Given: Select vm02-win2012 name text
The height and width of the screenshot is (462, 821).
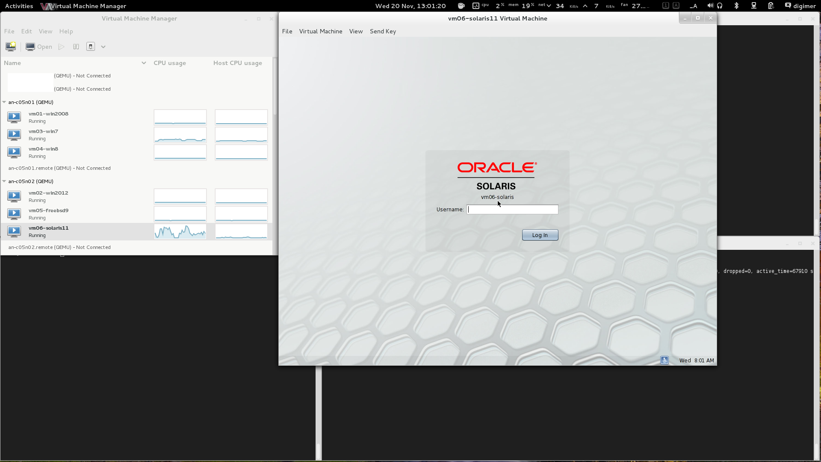Looking at the screenshot, I should point(48,193).
